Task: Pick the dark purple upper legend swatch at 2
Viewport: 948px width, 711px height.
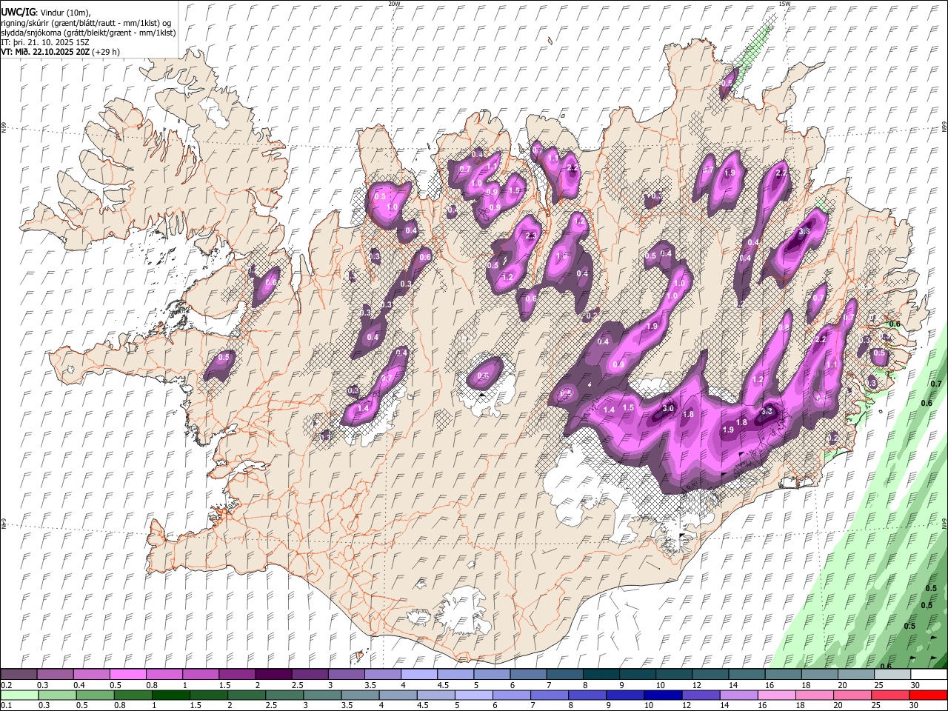Action: (x=273, y=675)
